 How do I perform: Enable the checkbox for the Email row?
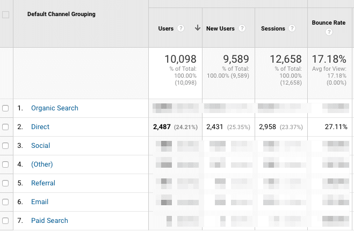point(6,202)
